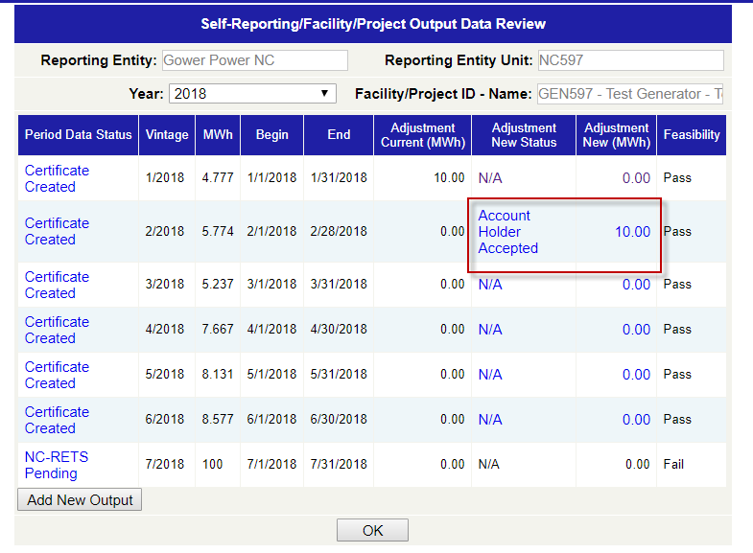Click the Add New Output button
The height and width of the screenshot is (553, 753).
(80, 500)
